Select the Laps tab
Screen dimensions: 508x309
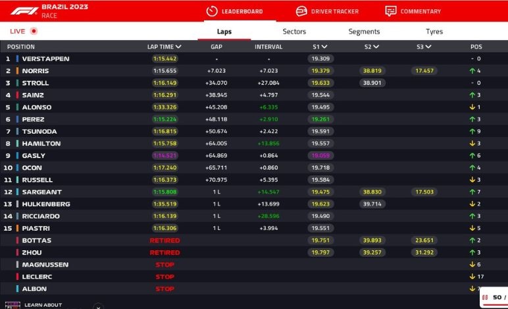pyautogui.click(x=224, y=32)
